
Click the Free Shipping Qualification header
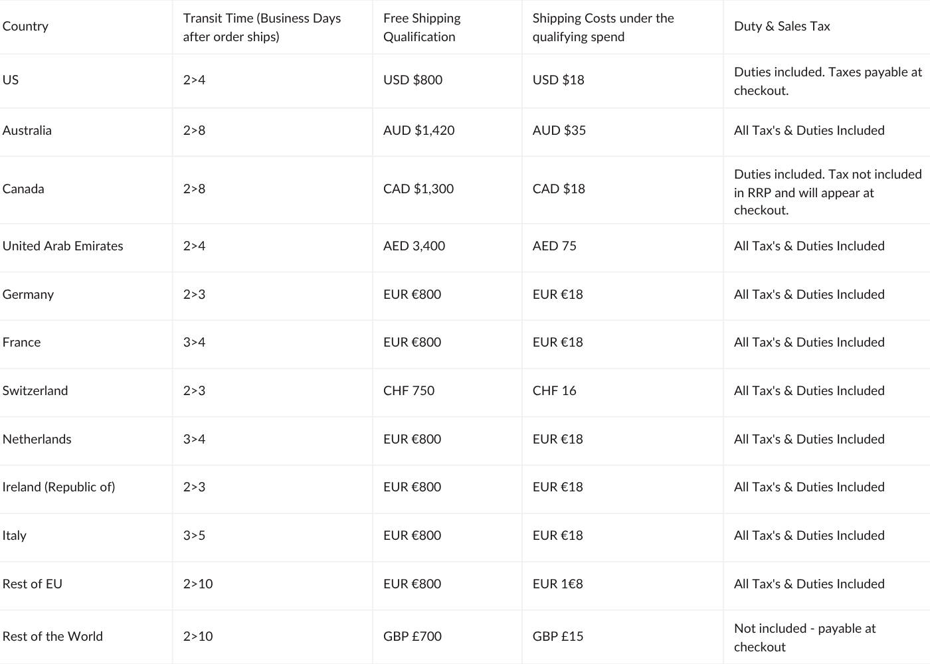422,27
